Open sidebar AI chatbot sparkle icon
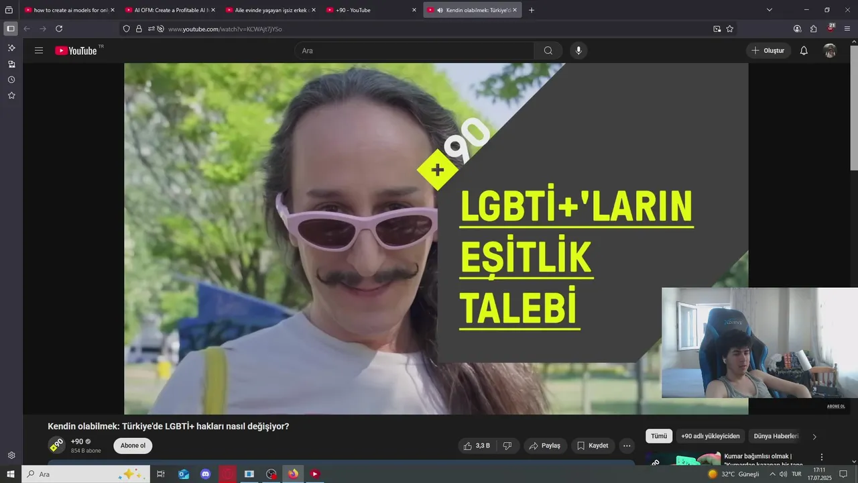 pyautogui.click(x=11, y=48)
